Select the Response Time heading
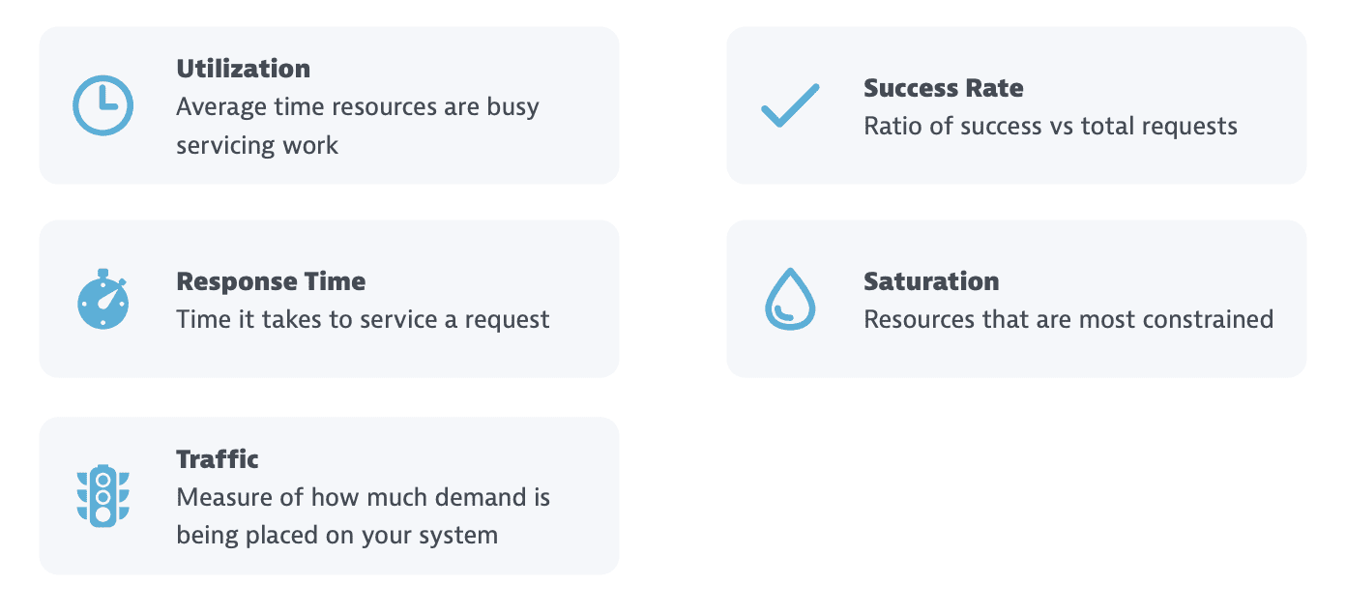Viewport: 1346px width, 615px height. click(271, 281)
